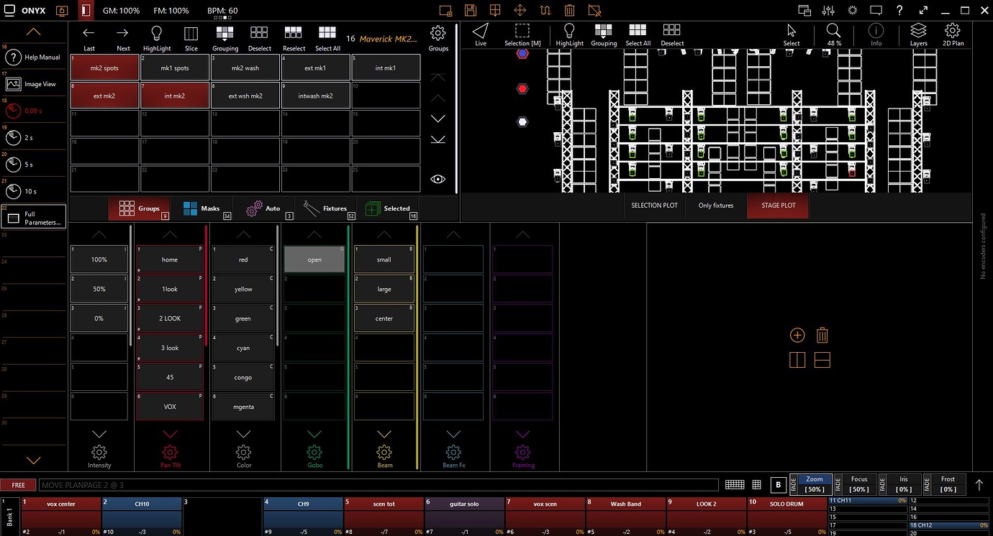Image resolution: width=993 pixels, height=536 pixels.
Task: Toggle the eye visibility icon beside the groups grid
Action: tap(438, 178)
